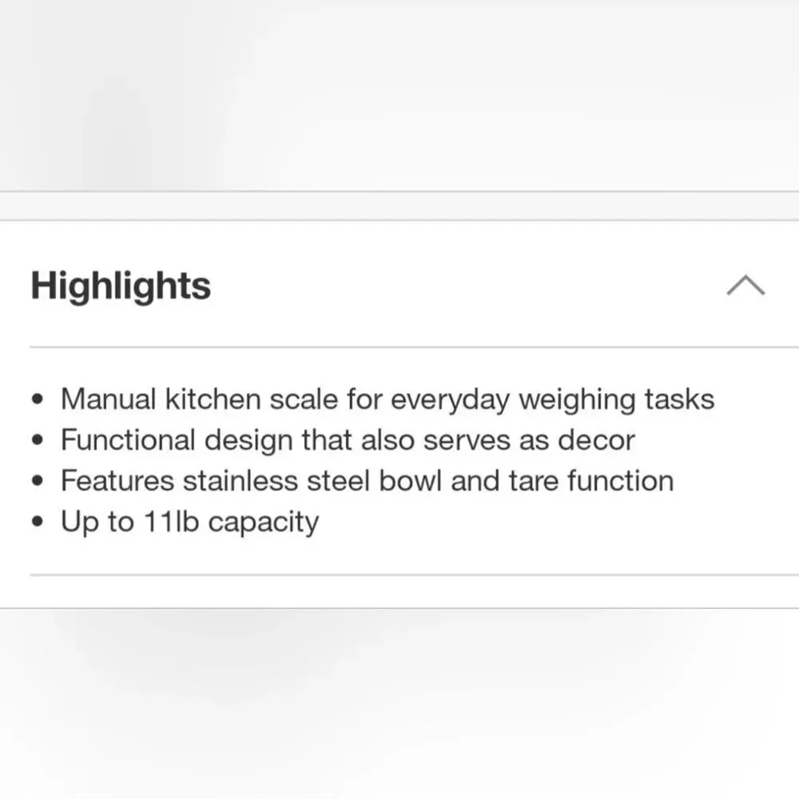799x799 pixels.
Task: Click the divider line below the bullet list
Action: (414, 574)
